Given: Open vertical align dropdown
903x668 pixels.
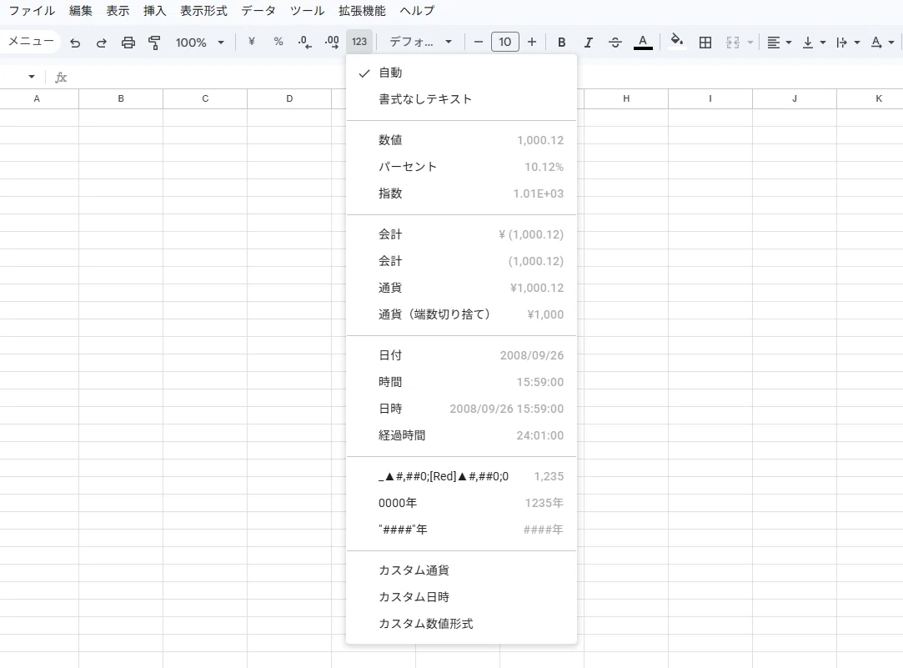Looking at the screenshot, I should [814, 42].
